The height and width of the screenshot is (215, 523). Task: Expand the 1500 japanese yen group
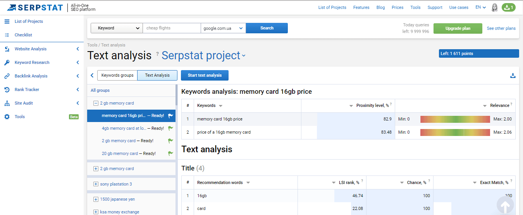[x=96, y=199]
